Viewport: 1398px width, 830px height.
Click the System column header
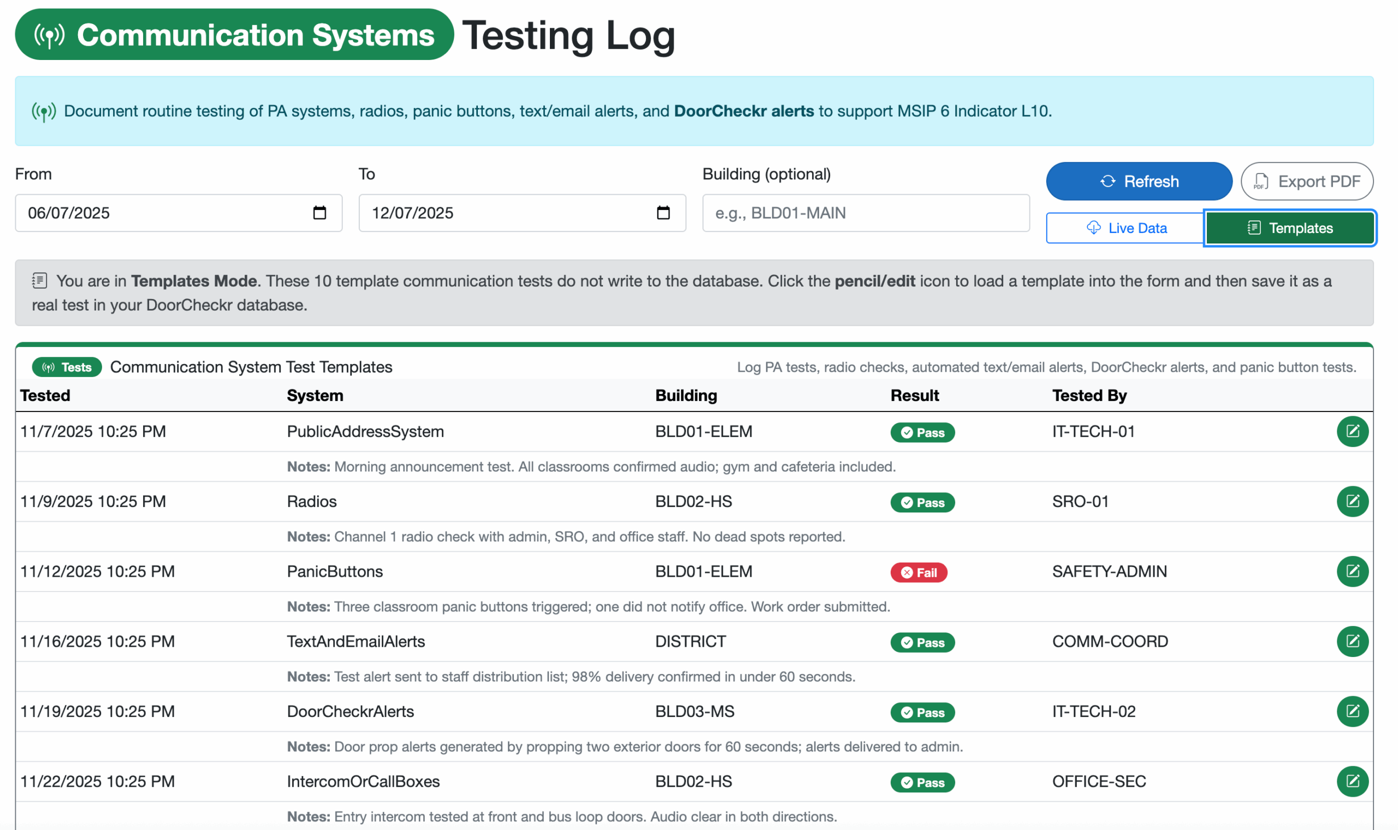tap(315, 396)
